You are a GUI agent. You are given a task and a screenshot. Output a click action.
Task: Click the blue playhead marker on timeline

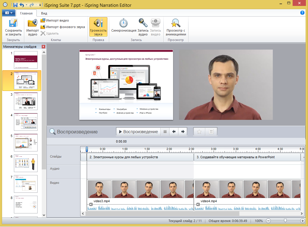click(x=87, y=149)
